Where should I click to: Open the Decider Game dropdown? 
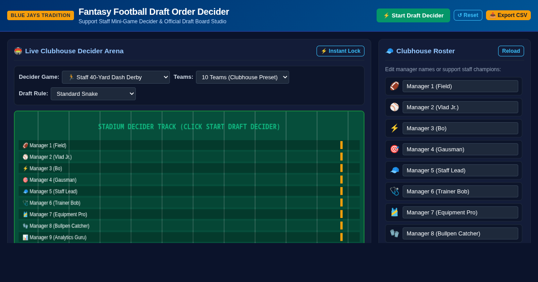[x=116, y=77]
